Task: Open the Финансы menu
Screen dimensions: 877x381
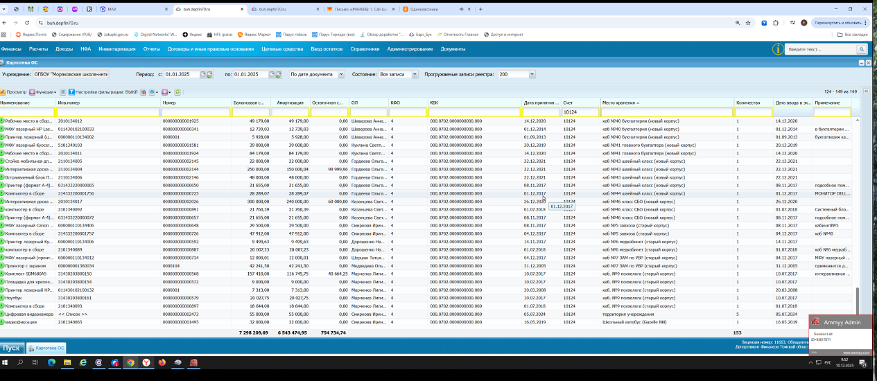Action: [x=11, y=49]
